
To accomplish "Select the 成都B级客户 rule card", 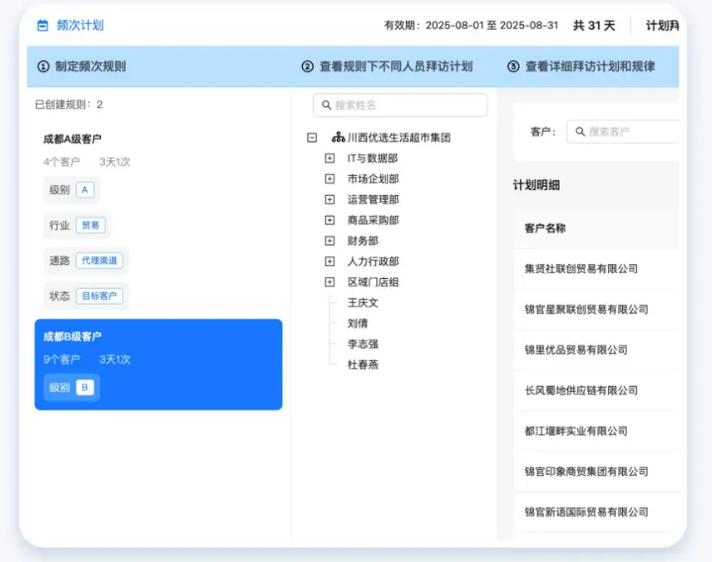I will pyautogui.click(x=157, y=364).
